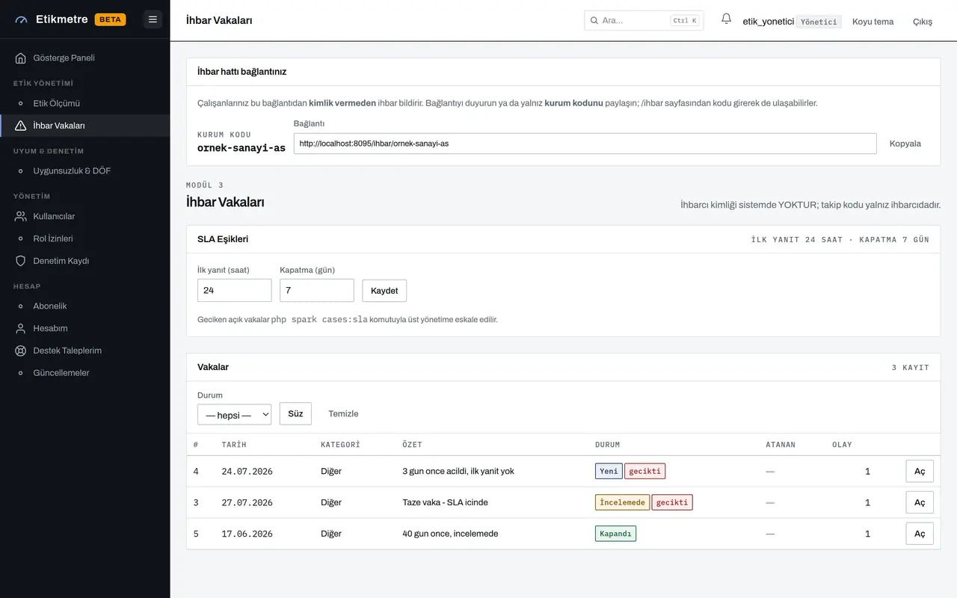Click the shield icon beside Denetim Kaydı
The height and width of the screenshot is (598, 957).
click(21, 261)
